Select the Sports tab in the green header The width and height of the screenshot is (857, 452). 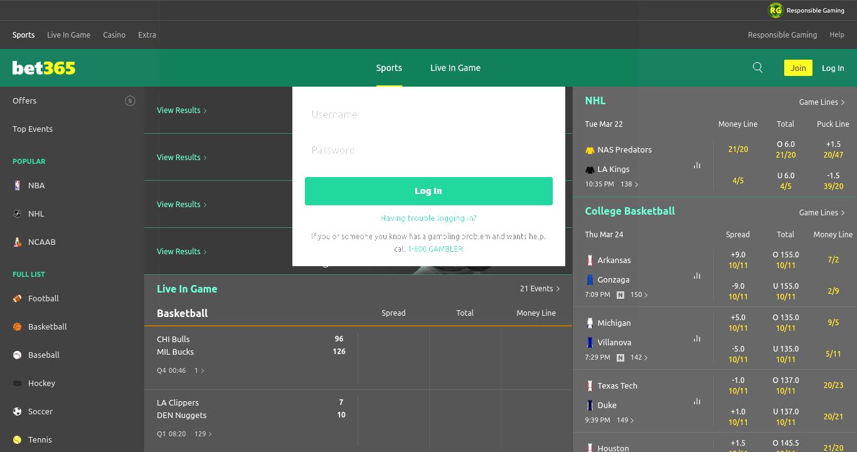pos(389,68)
